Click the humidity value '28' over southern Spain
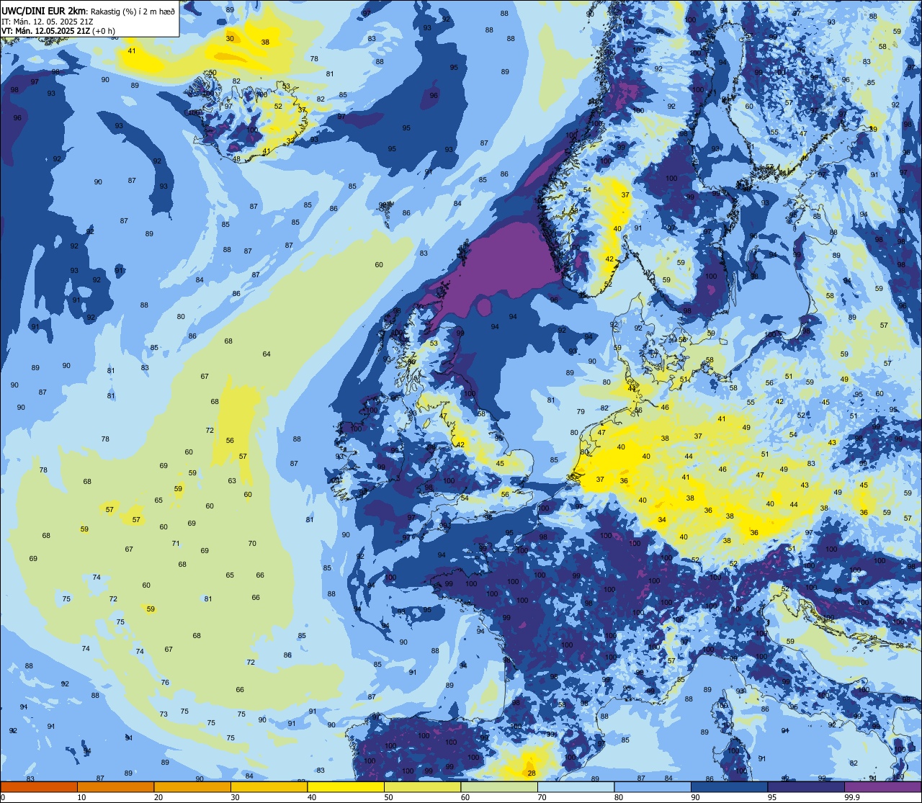Image resolution: width=922 pixels, height=803 pixels. click(x=532, y=773)
